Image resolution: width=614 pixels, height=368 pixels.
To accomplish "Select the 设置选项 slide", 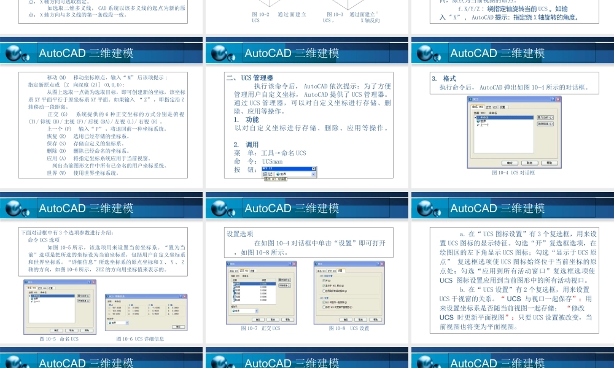I will coord(307,267).
